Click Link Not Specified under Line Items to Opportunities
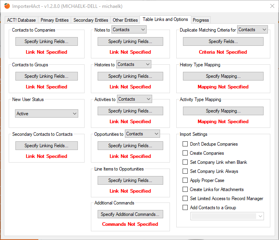 [130, 191]
